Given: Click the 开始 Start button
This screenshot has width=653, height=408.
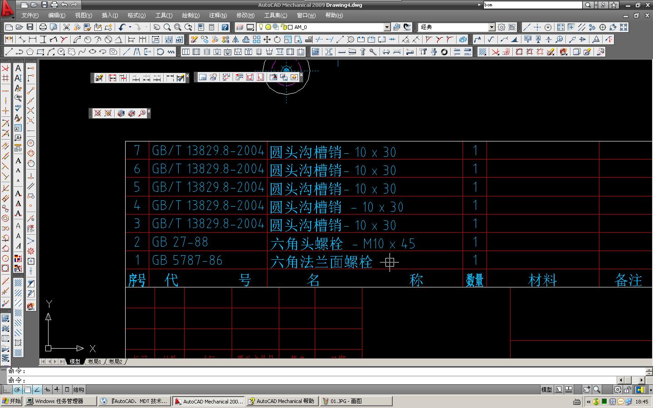Looking at the screenshot, I should pos(12,401).
